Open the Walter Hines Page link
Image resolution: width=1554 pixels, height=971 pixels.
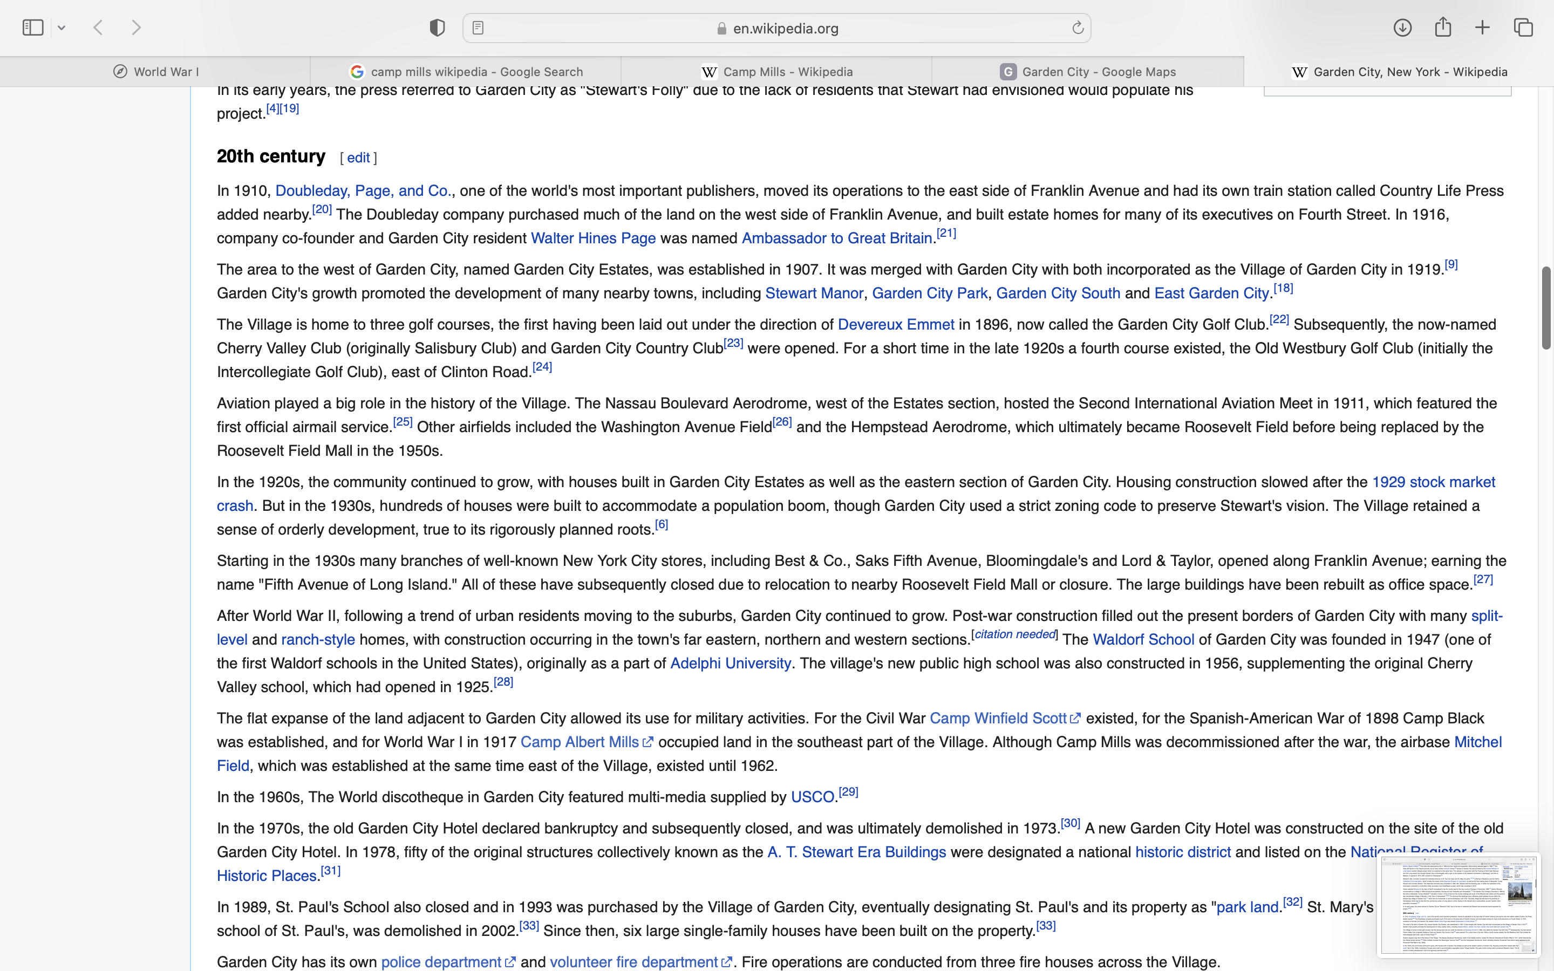[x=592, y=238]
